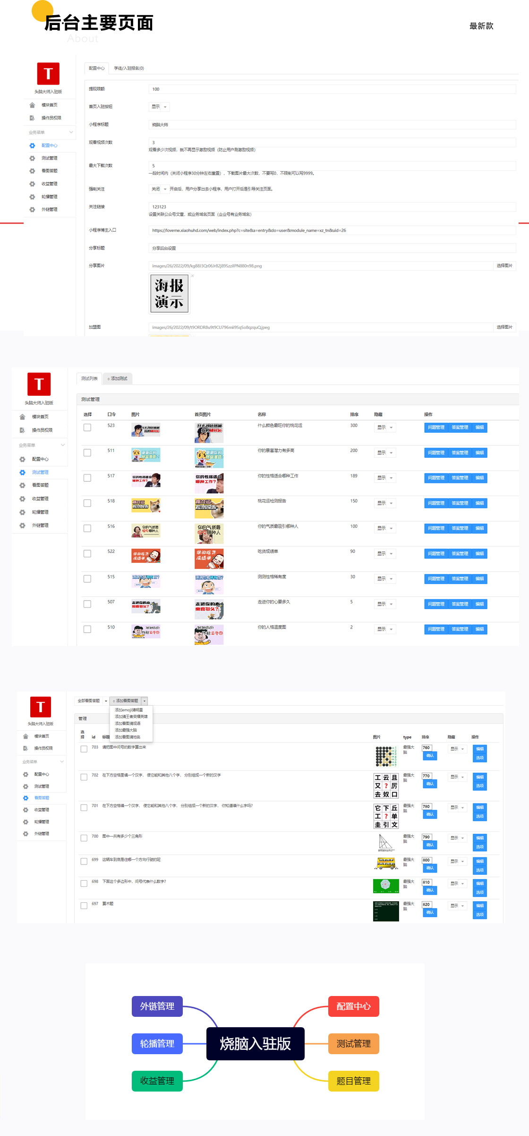This screenshot has width=529, height=1136.
Task: Click the document icon beside 操作员权限 in the top panel
Action: (x=32, y=118)
